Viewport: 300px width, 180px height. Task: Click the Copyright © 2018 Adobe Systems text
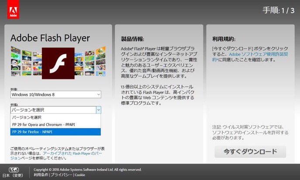click(87, 170)
